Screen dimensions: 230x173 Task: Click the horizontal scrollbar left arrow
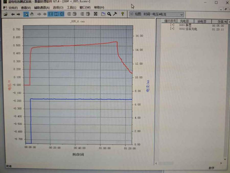point(156,163)
